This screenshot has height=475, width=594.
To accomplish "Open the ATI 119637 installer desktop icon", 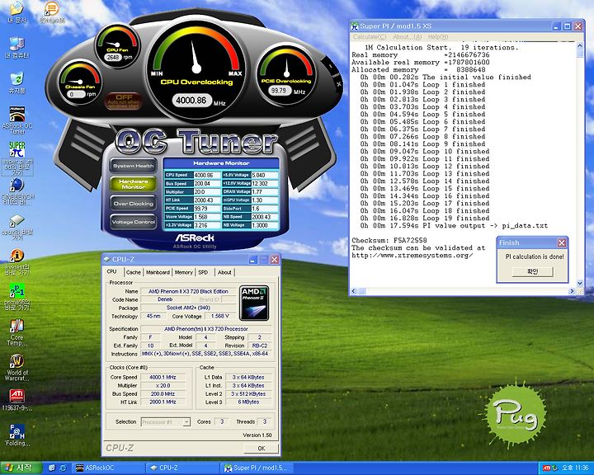I will point(17,400).
